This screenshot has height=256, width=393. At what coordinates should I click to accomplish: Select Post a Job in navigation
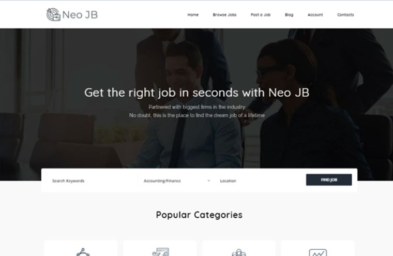point(261,15)
